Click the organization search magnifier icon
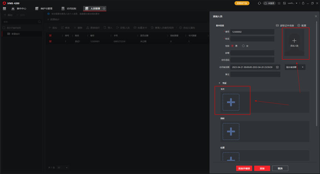Image resolution: width=320 pixels, height=174 pixels. (x=39, y=22)
